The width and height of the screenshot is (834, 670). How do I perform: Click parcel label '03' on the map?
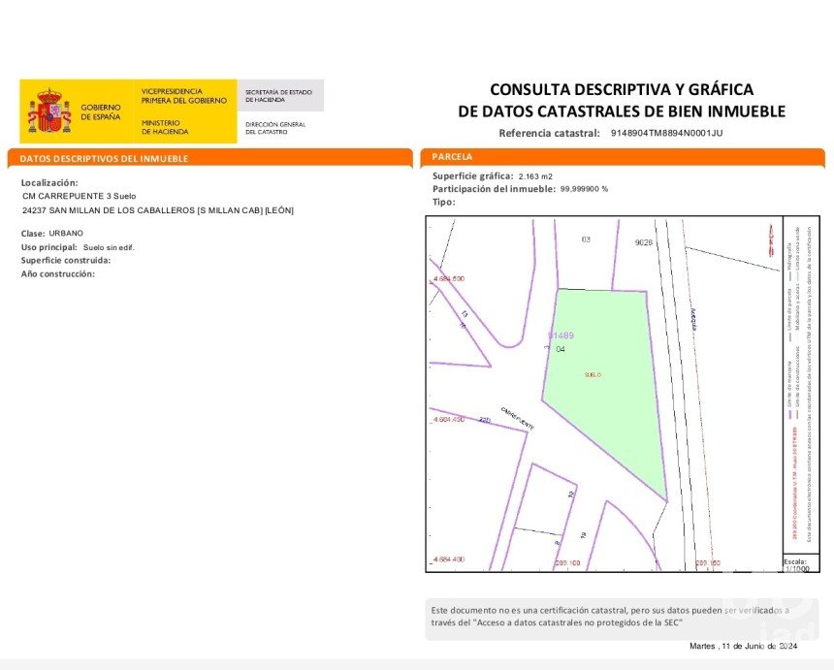click(586, 239)
